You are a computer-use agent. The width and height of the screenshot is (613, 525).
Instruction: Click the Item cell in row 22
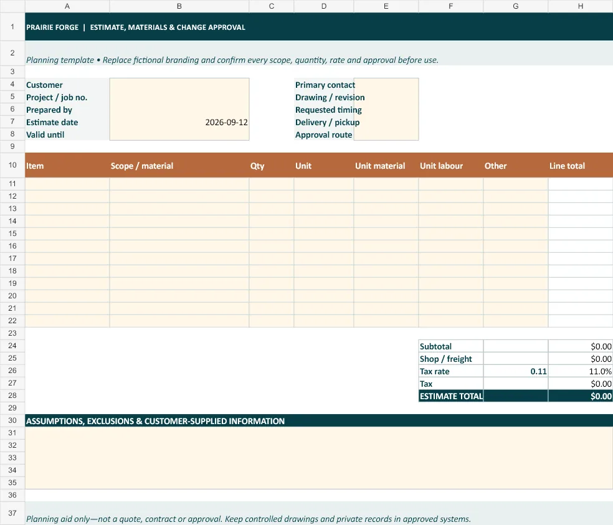click(x=67, y=321)
